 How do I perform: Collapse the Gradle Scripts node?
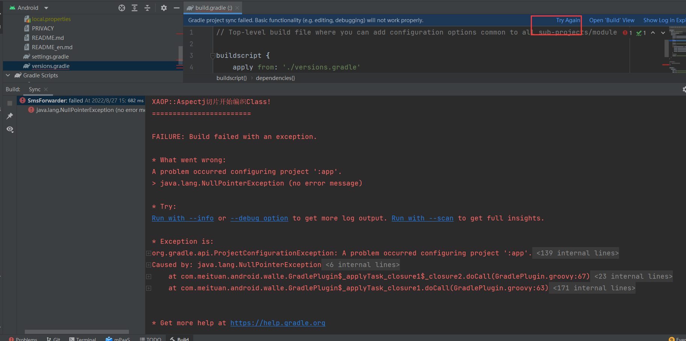click(x=8, y=75)
